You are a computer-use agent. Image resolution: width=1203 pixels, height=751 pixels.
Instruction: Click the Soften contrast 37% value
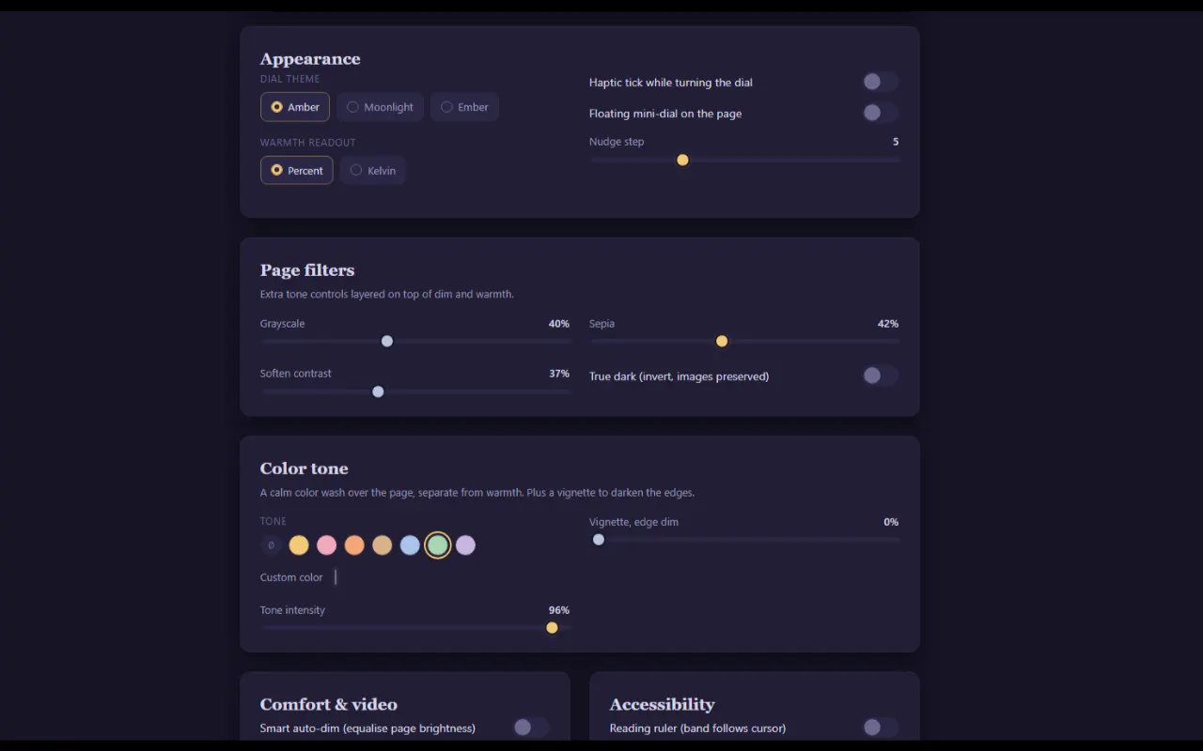559,374
